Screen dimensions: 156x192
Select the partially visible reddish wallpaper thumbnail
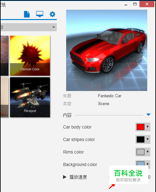coord(4,56)
